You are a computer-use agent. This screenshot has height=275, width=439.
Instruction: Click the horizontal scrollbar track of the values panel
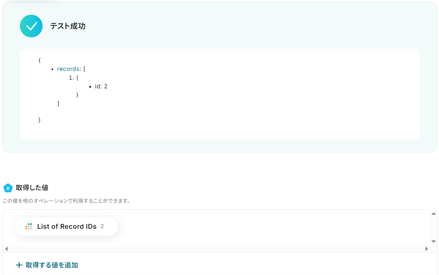coord(216,249)
